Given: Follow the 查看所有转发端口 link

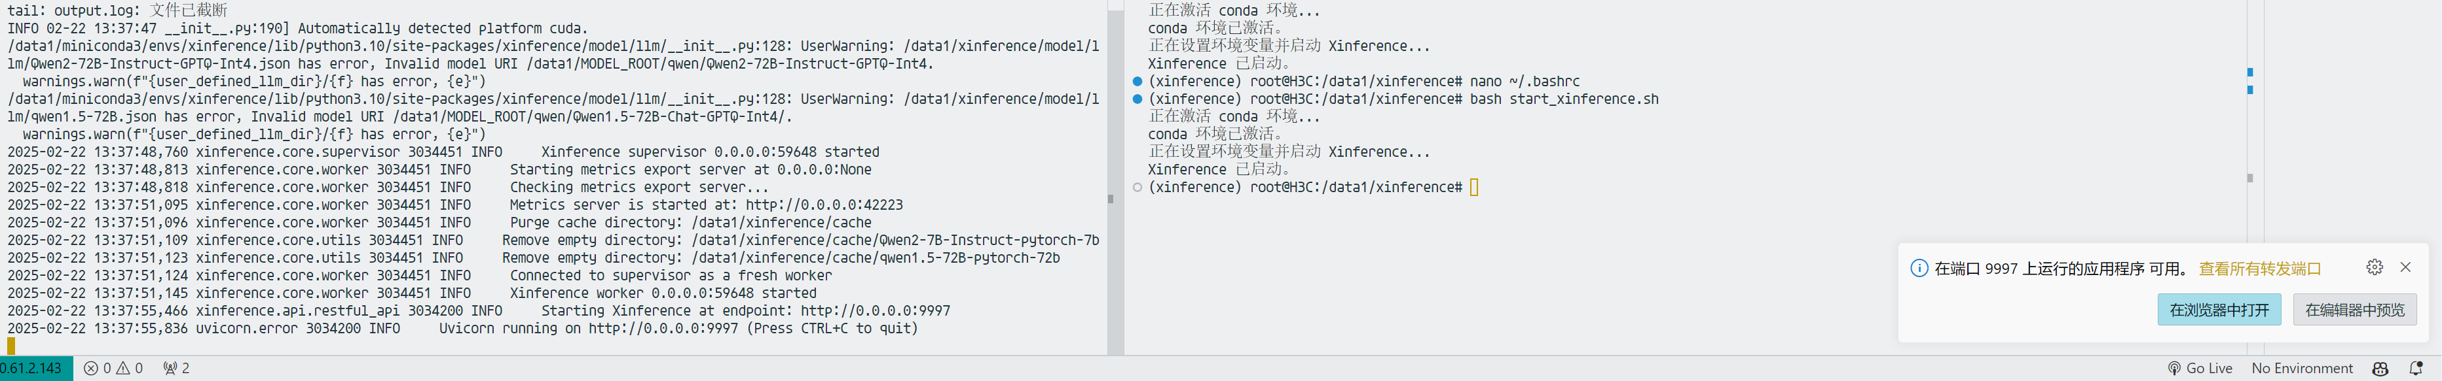Looking at the screenshot, I should coord(2259,269).
